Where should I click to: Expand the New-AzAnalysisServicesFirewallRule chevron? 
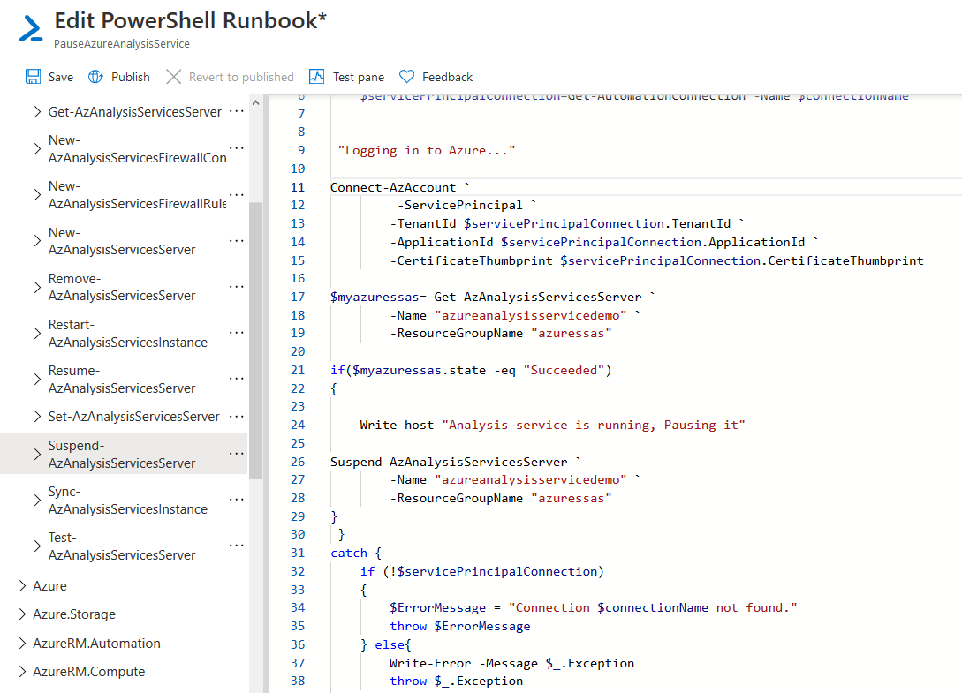coord(37,195)
